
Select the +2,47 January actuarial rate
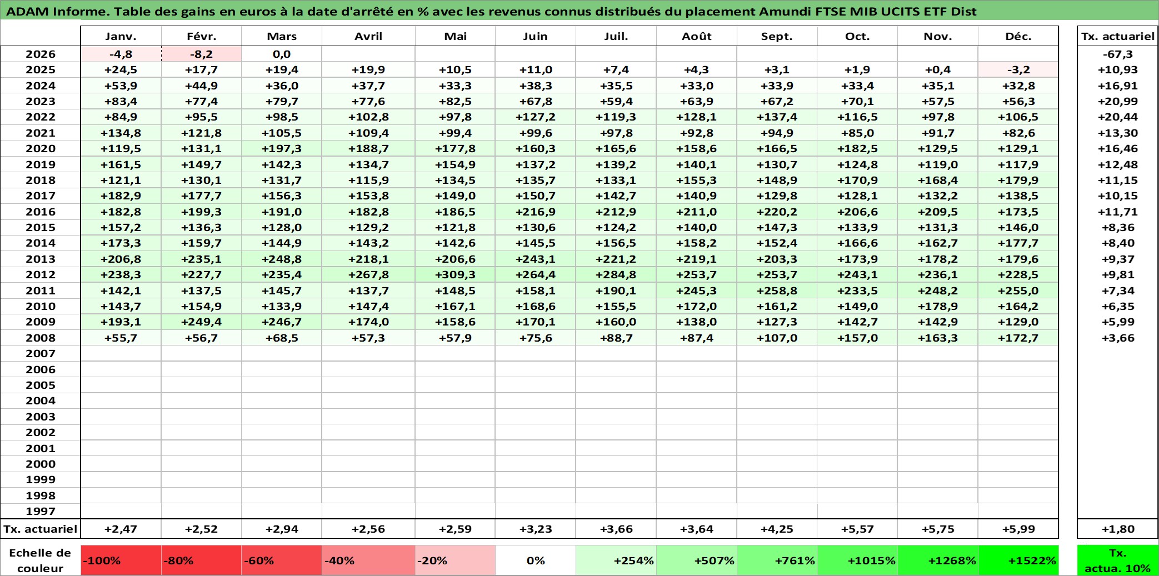(121, 529)
